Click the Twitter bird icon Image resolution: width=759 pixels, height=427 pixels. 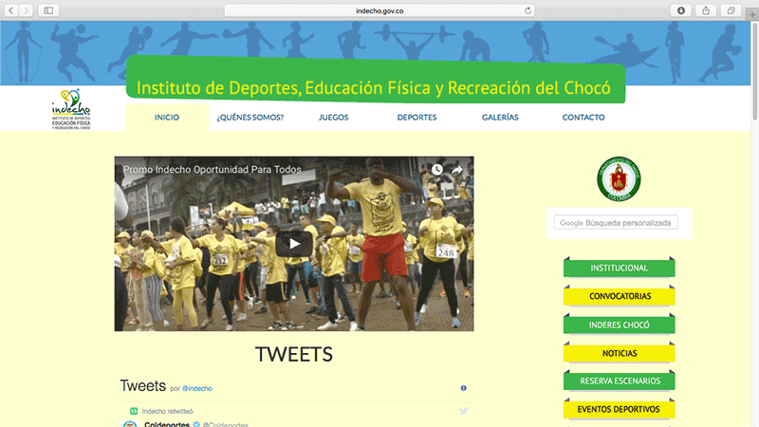coord(463,411)
